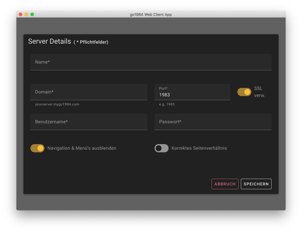Viewport: 302px width, 232px height.
Task: Click the "e.g. 1983" helper text
Action: pyautogui.click(x=167, y=104)
